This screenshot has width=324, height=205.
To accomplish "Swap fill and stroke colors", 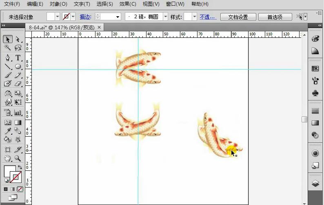I will click(x=20, y=167).
